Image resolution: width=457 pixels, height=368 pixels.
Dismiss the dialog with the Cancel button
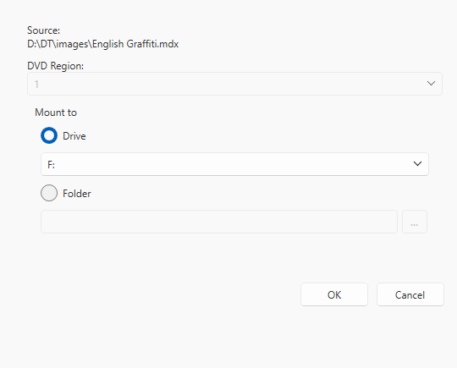410,294
